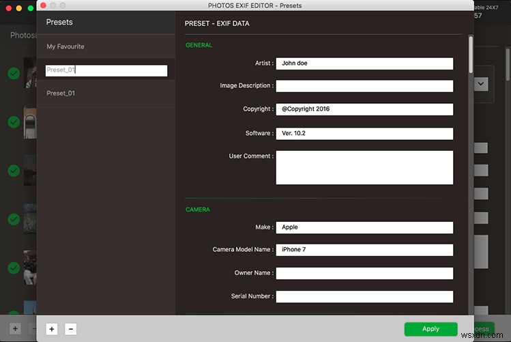Click the vertical scrollbar of the EXIF data panel

tap(470, 55)
